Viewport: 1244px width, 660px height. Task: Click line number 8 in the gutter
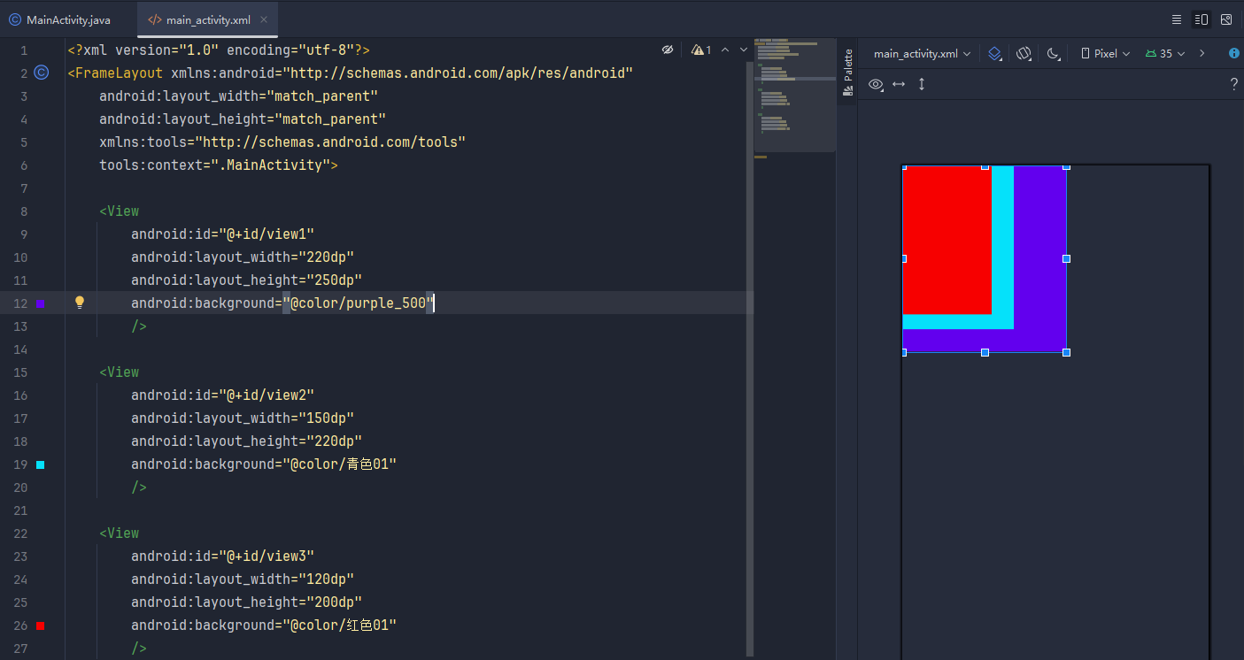(24, 211)
